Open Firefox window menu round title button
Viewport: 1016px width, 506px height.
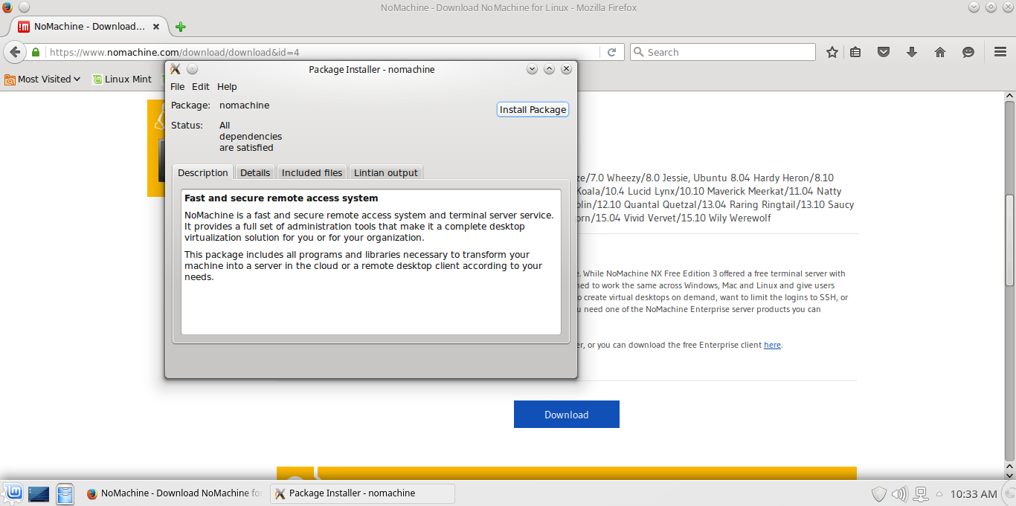[23, 7]
